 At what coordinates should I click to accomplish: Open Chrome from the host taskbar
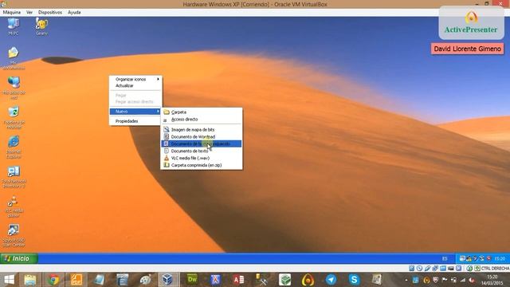pos(53,280)
